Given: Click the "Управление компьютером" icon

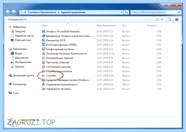Looking at the screenshot, I should click(43, 85).
